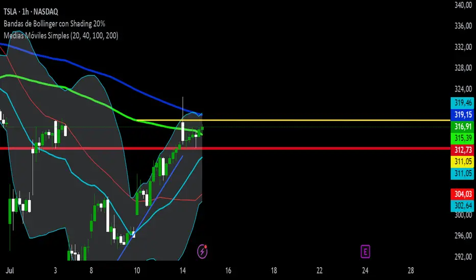The width and height of the screenshot is (476, 280).
Task: Click the 316,91 green price label
Action: click(x=462, y=127)
